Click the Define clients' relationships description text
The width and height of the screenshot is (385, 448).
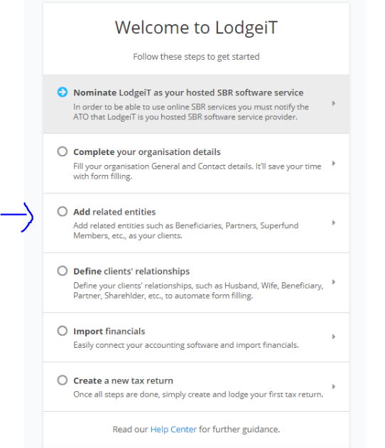pos(198,291)
